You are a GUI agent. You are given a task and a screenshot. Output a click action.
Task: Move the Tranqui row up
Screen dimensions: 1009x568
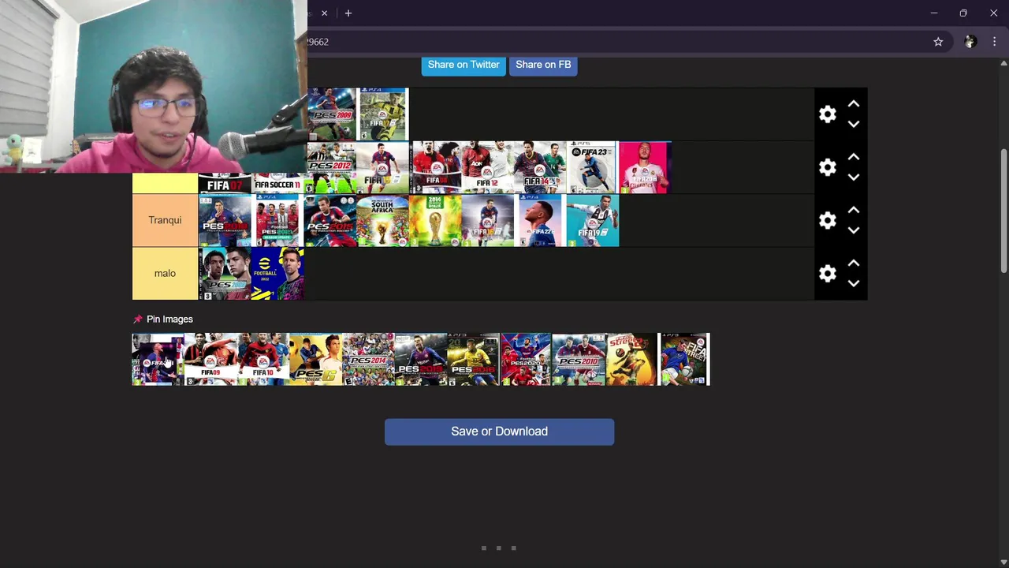[854, 210]
